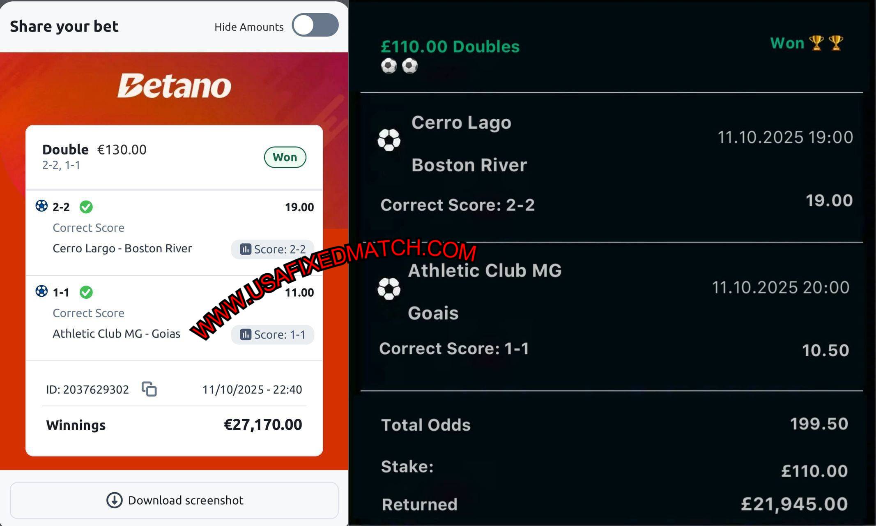Select the £110.00 Doubles heading

point(450,46)
